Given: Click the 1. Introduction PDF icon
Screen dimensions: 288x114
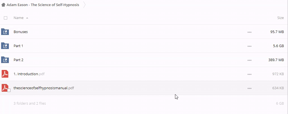Looking at the screenshot, I should pos(5,74).
